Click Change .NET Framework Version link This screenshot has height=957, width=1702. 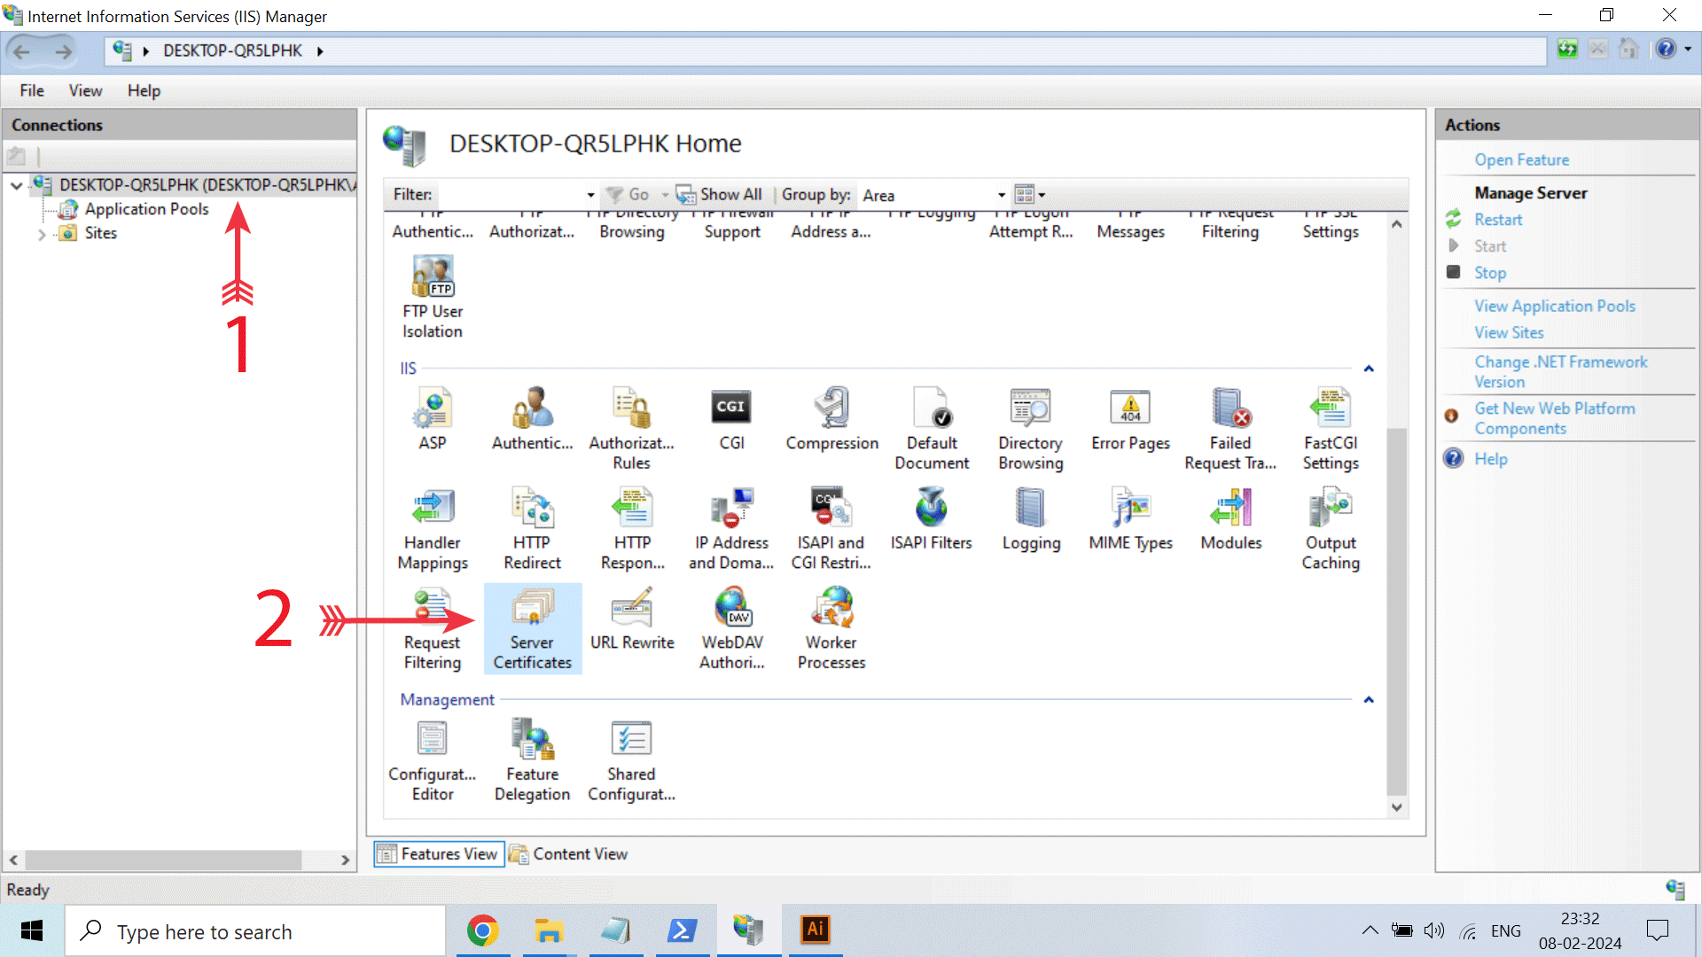point(1560,372)
